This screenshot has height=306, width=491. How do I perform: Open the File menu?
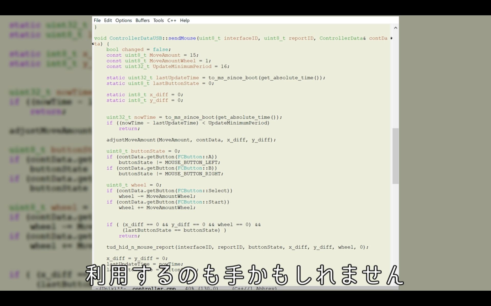point(97,20)
